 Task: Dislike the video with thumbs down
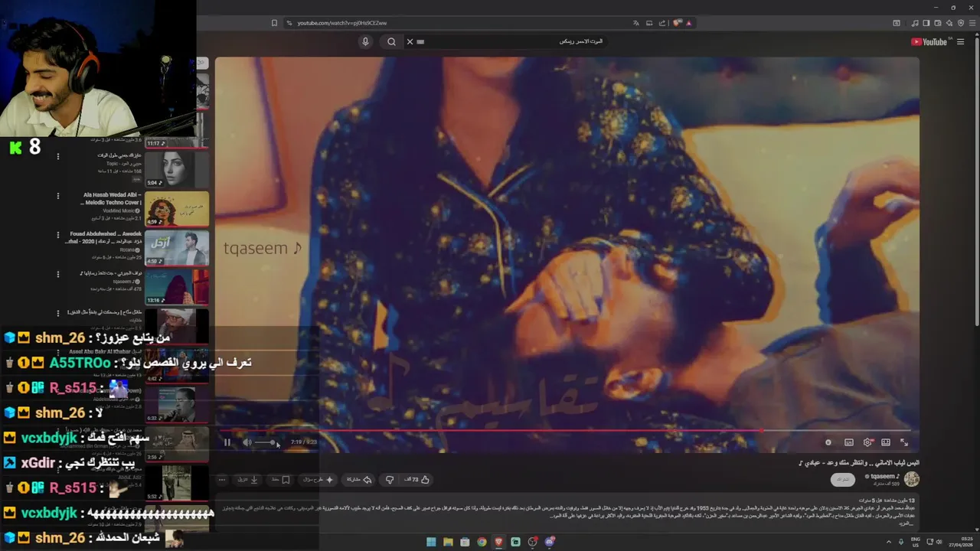[390, 480]
